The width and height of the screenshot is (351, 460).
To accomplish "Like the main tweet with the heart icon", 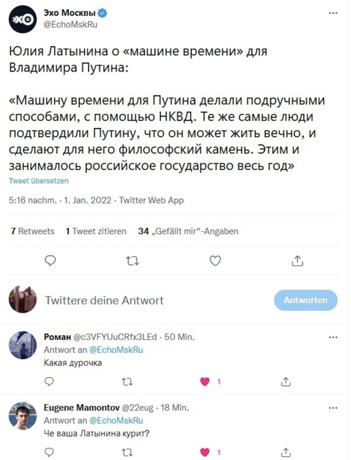I will pos(215,261).
